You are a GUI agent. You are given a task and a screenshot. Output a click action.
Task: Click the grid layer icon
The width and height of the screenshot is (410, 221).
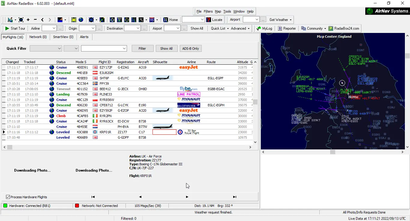[134, 20]
